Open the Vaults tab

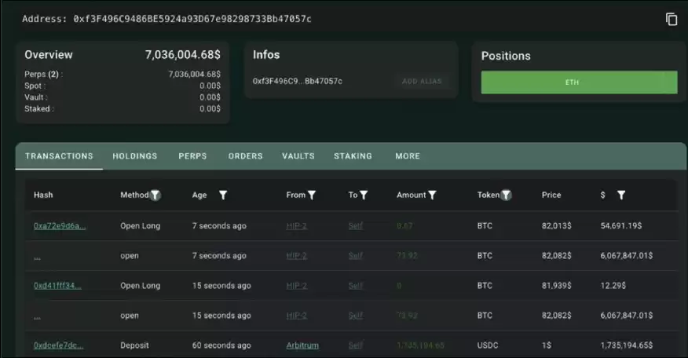coord(298,156)
